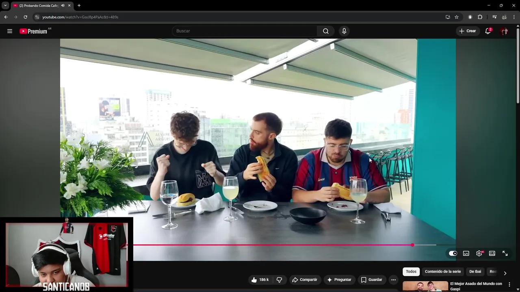
Task: Open the extensions puzzle menu
Action: pos(480,17)
